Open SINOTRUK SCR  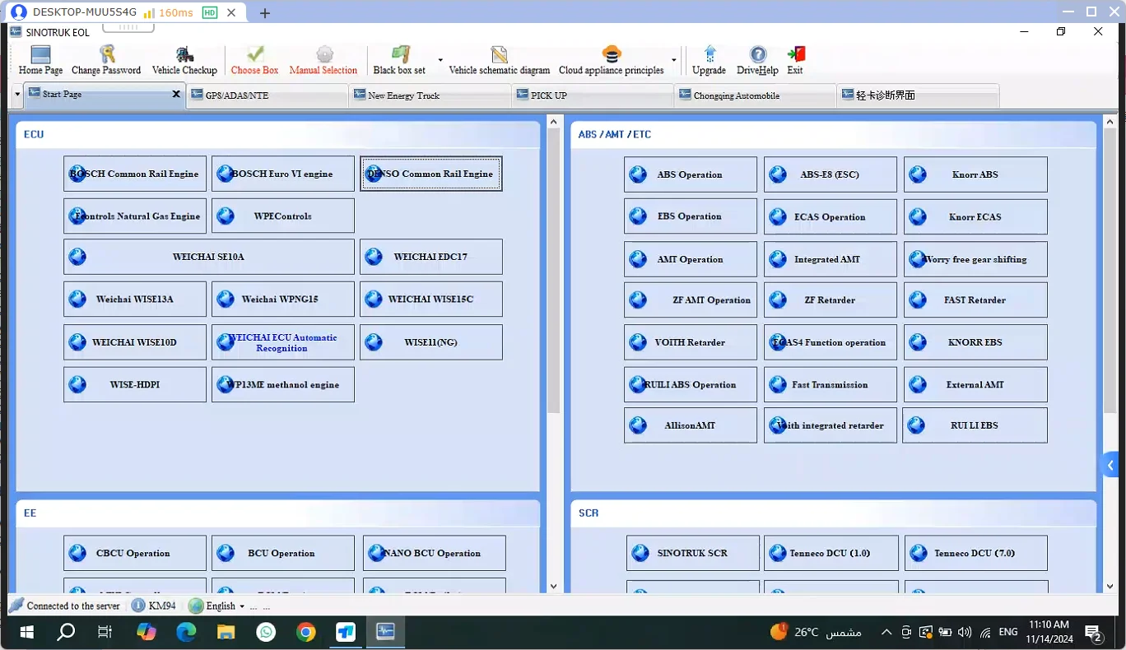point(693,553)
